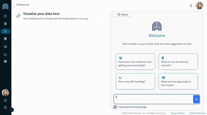The height and width of the screenshot is (115, 207).
Task: Click the help question mark icon
Action: pyautogui.click(x=5, y=107)
